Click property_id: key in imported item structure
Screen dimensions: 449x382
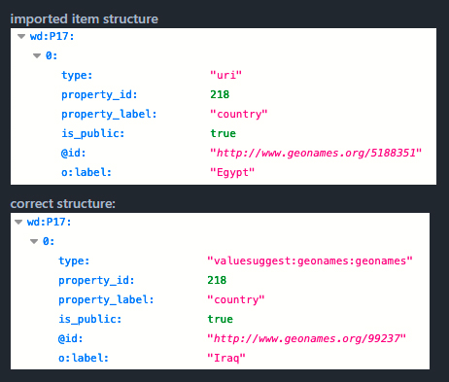[99, 94]
